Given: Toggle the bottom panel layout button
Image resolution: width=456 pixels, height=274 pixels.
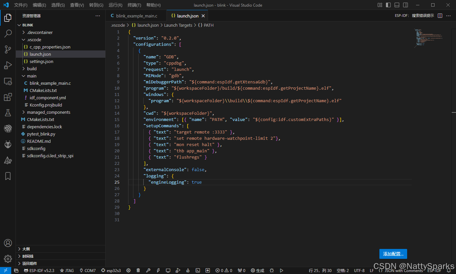Looking at the screenshot, I should pos(397,5).
